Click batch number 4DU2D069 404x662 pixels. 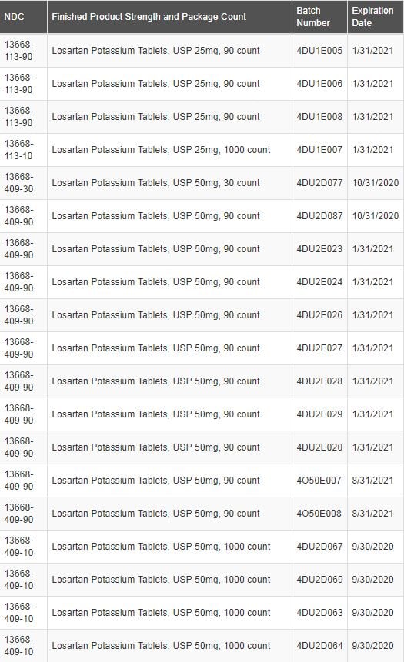[x=319, y=580]
